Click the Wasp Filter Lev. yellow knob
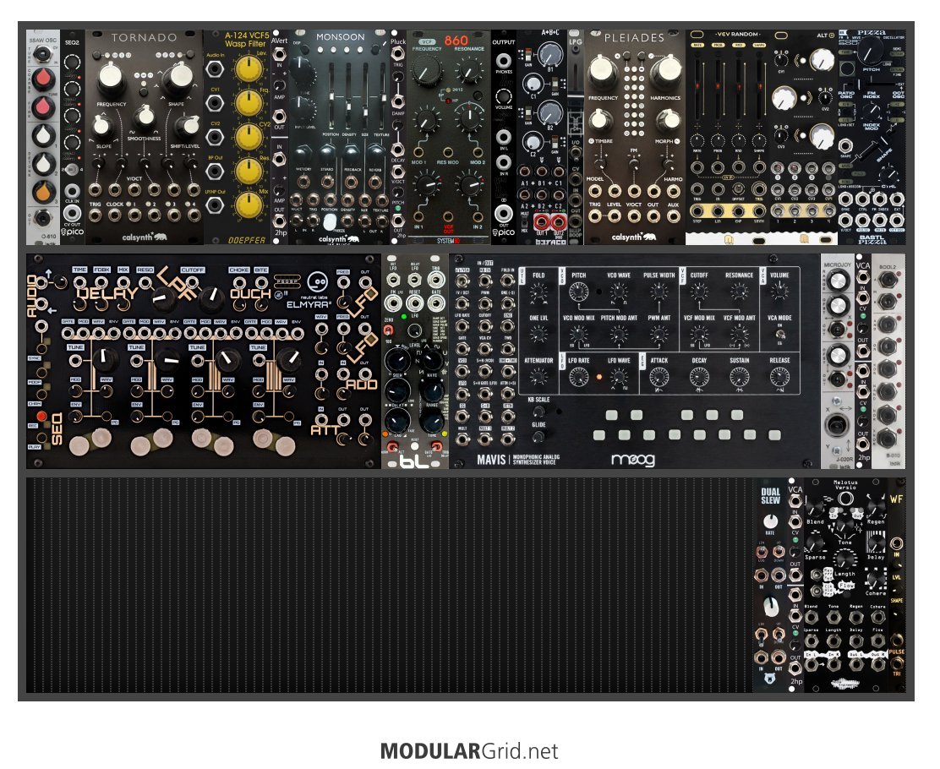 (249, 68)
